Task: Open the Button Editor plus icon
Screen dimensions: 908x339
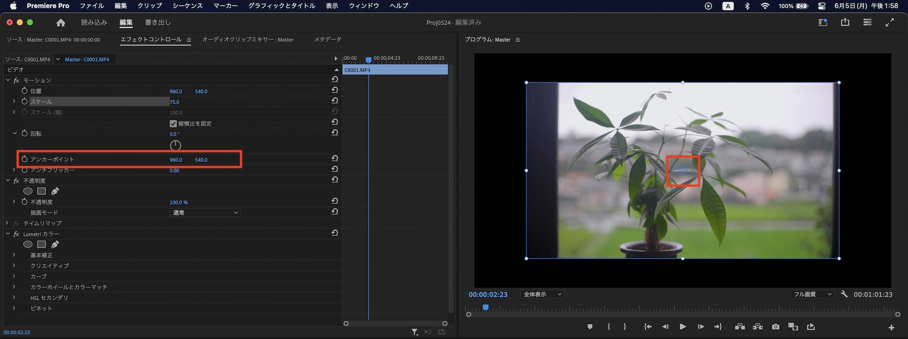Action: pyautogui.click(x=891, y=327)
